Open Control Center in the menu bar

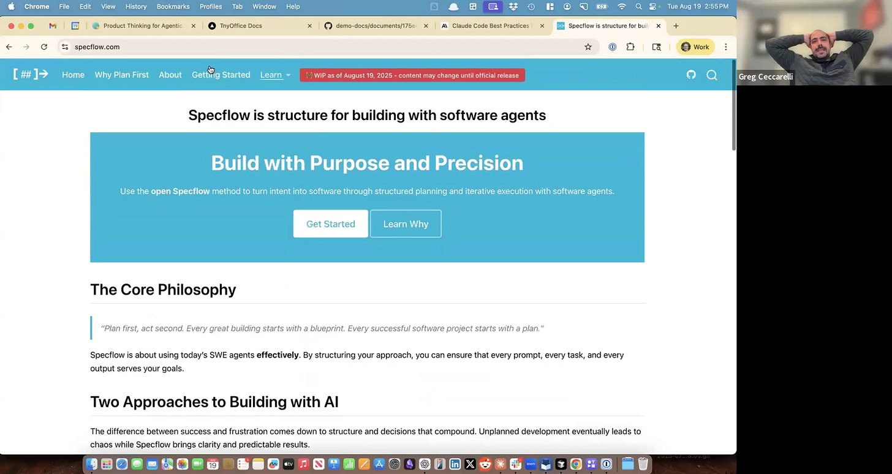(x=653, y=6)
